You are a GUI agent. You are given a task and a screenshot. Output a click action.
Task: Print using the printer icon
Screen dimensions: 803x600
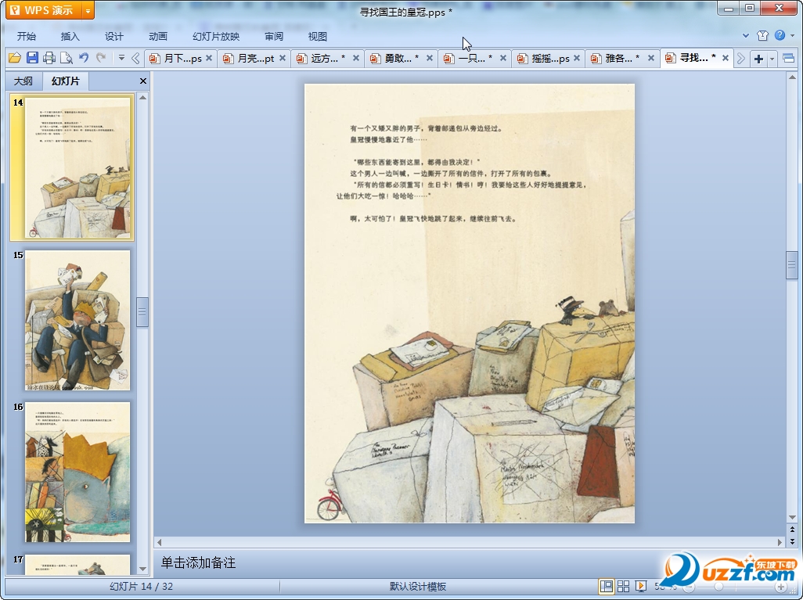click(49, 58)
